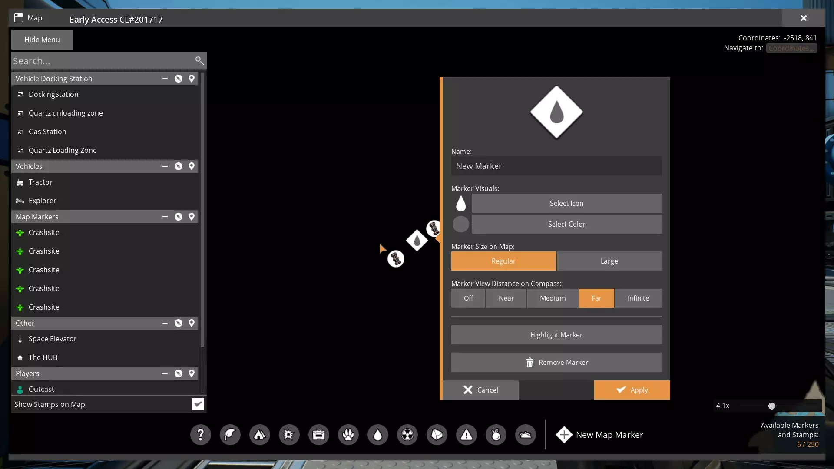
Task: Toggle Show Stamps on Map checkbox
Action: (198, 404)
